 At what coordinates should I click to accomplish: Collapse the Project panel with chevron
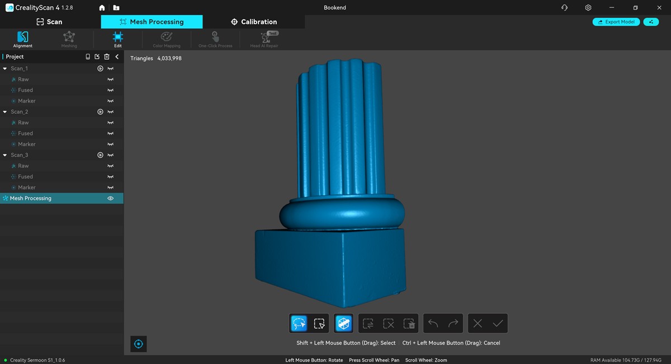(x=117, y=57)
